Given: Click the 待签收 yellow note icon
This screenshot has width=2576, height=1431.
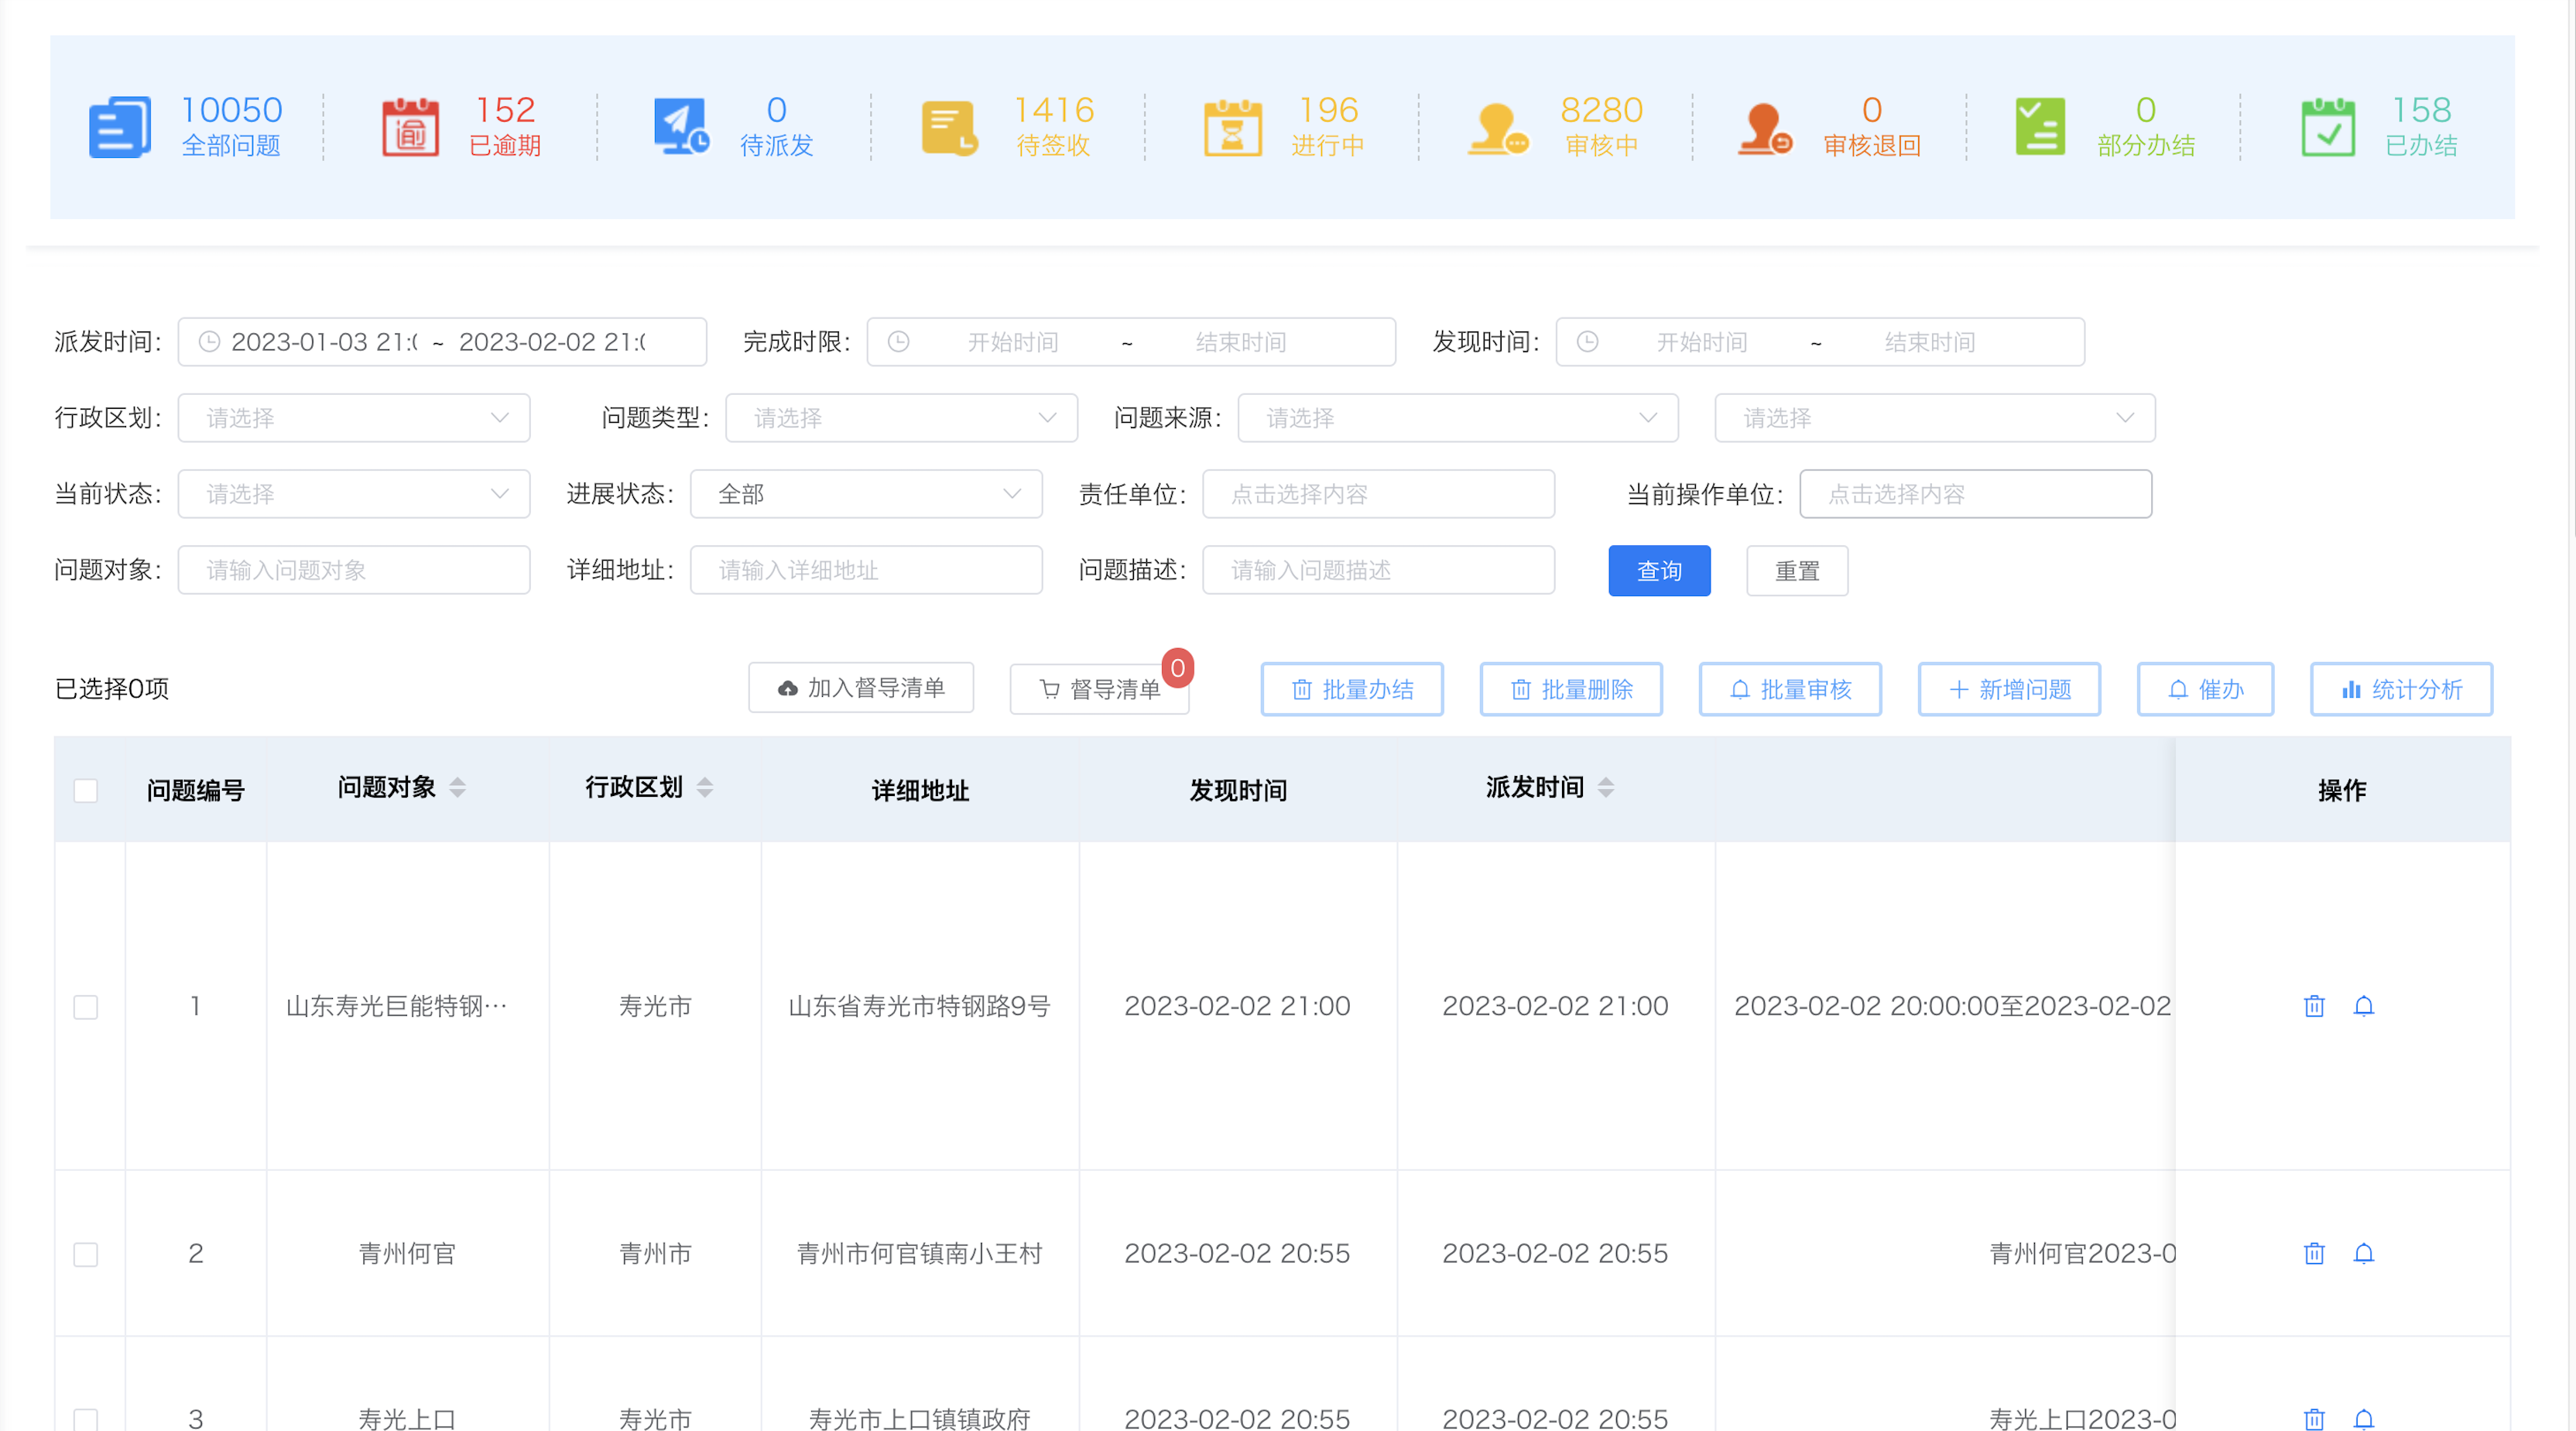Looking at the screenshot, I should [948, 128].
